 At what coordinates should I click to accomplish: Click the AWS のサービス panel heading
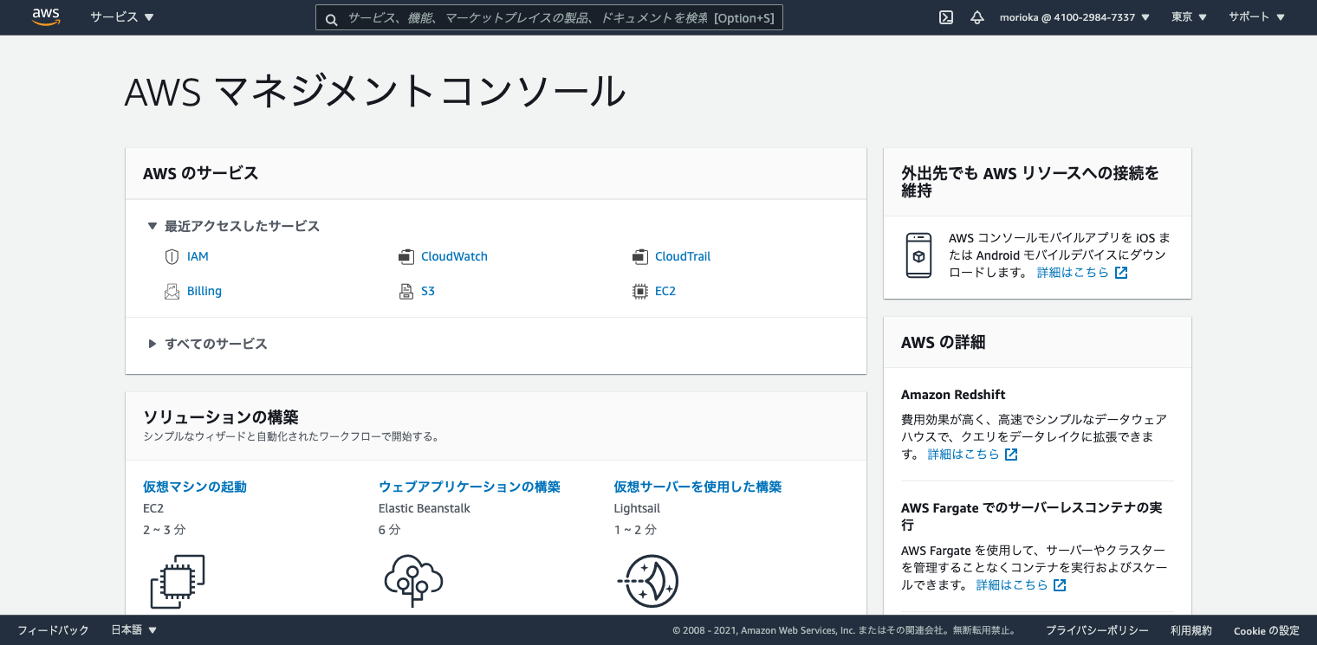201,173
